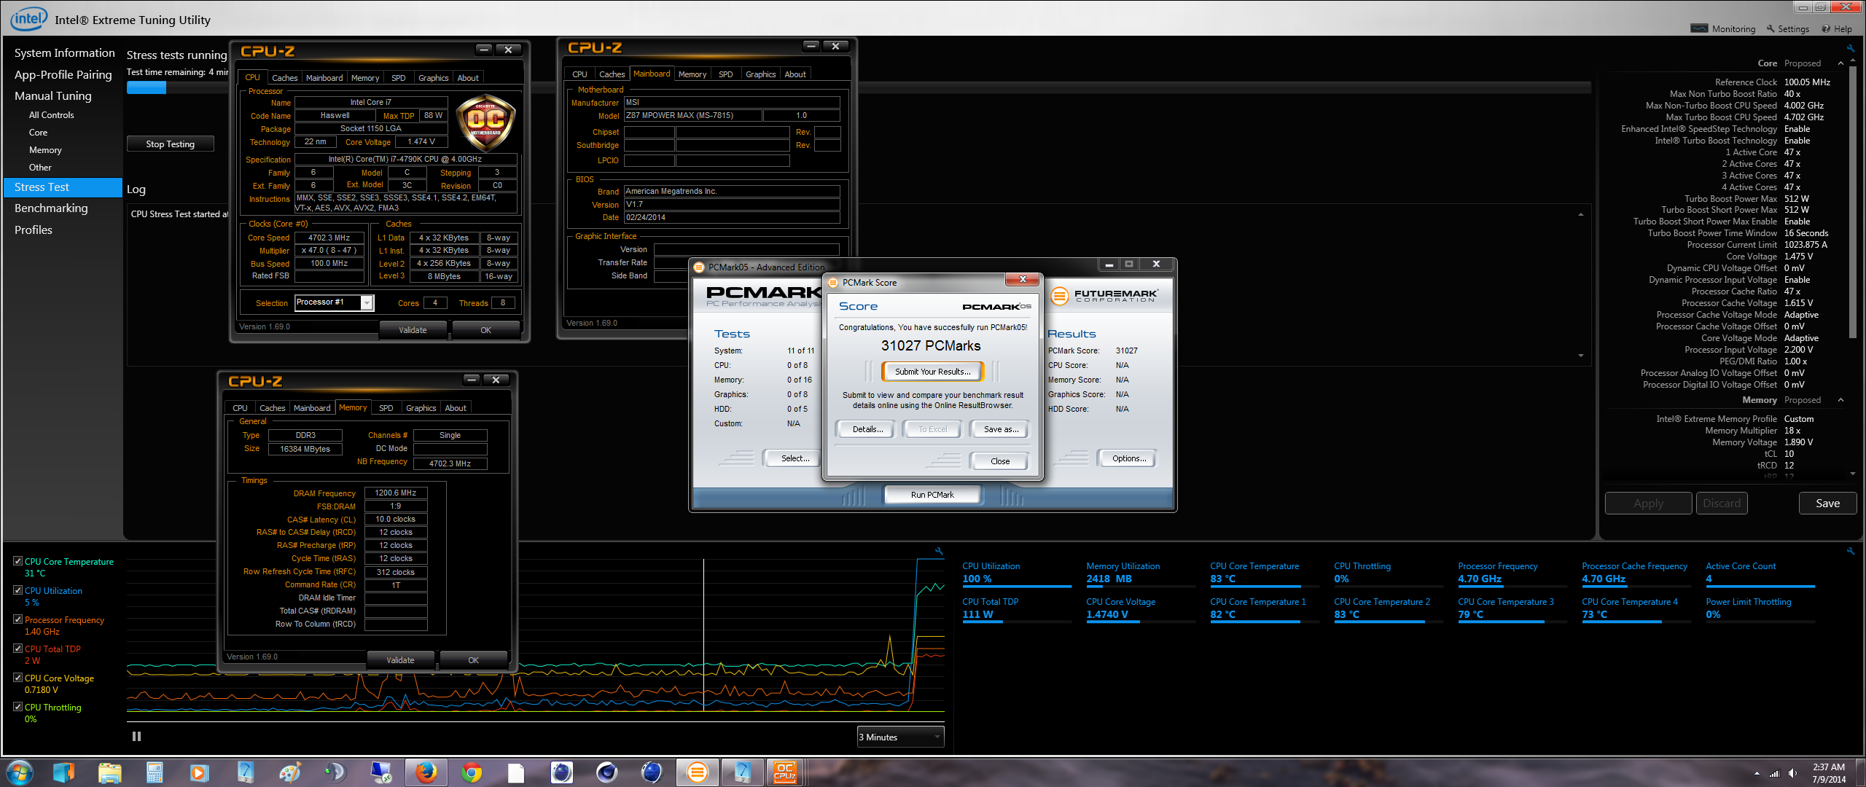Viewport: 1866px width, 787px height.
Task: Switch to PCMark05 orange taskbar icon
Action: pos(698,772)
